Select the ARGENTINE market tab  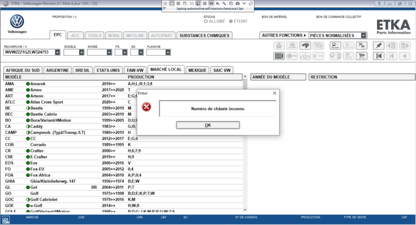57,70
